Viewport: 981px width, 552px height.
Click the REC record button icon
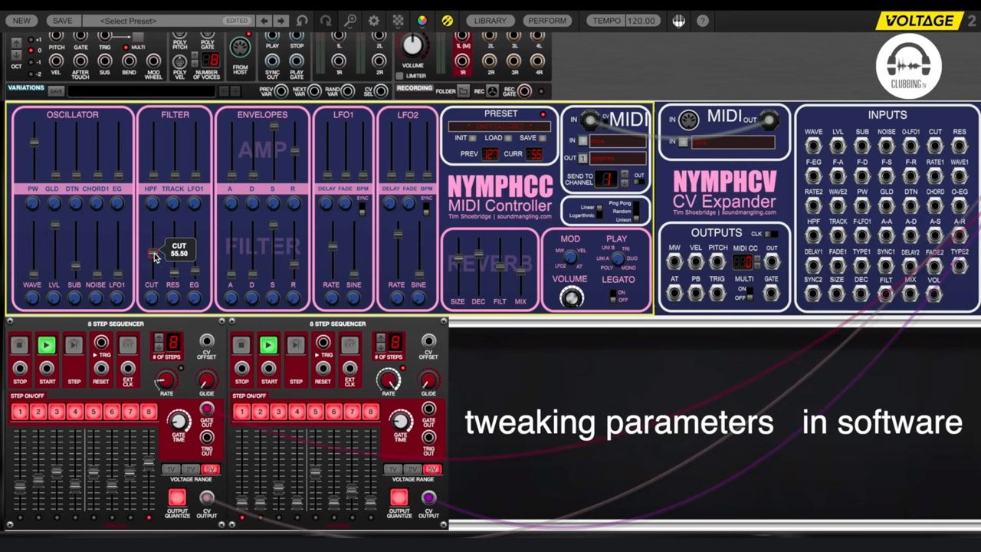(492, 91)
